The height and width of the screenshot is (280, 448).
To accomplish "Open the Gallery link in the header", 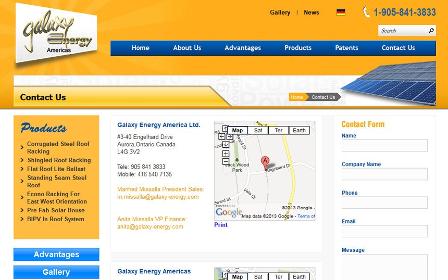I will pos(280,12).
